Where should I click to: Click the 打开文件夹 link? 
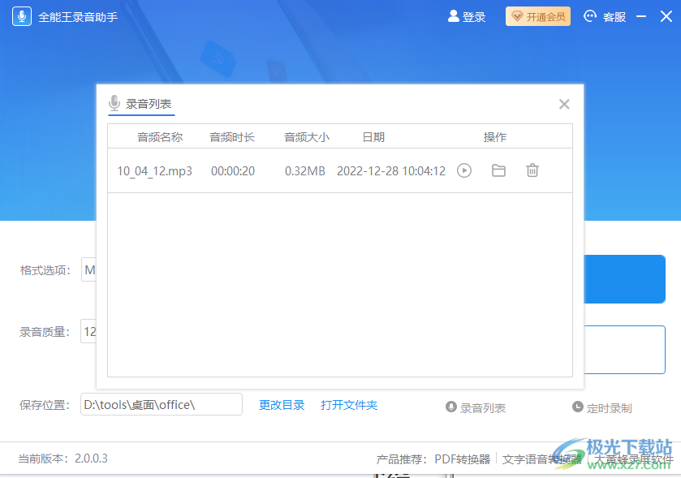coord(349,405)
